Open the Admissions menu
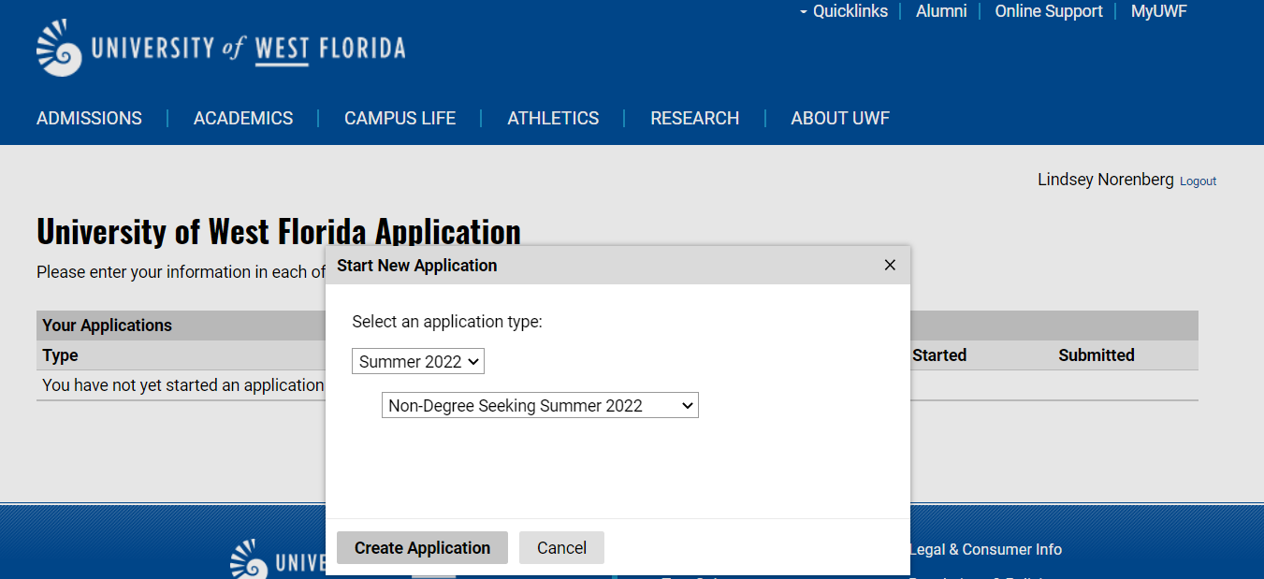 (x=89, y=118)
